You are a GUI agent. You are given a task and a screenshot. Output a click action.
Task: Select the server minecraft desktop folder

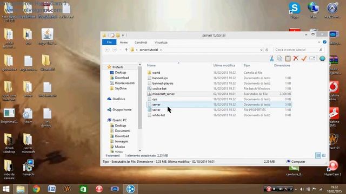pyautogui.click(x=28, y=143)
